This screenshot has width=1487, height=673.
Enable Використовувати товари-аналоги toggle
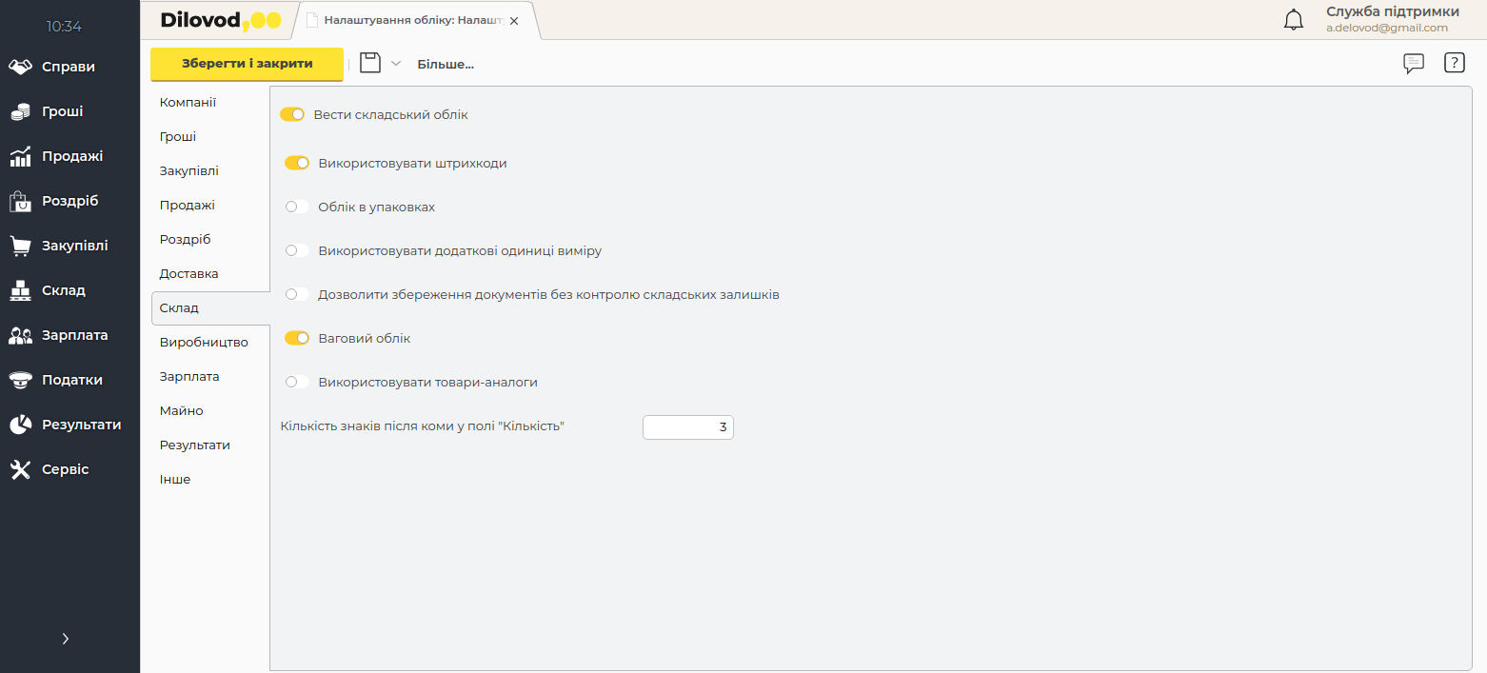click(x=297, y=382)
